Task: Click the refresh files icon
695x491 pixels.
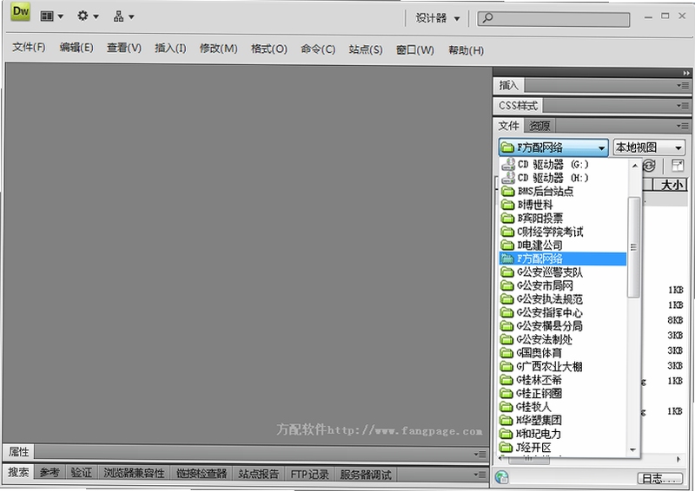Action: tap(649, 166)
